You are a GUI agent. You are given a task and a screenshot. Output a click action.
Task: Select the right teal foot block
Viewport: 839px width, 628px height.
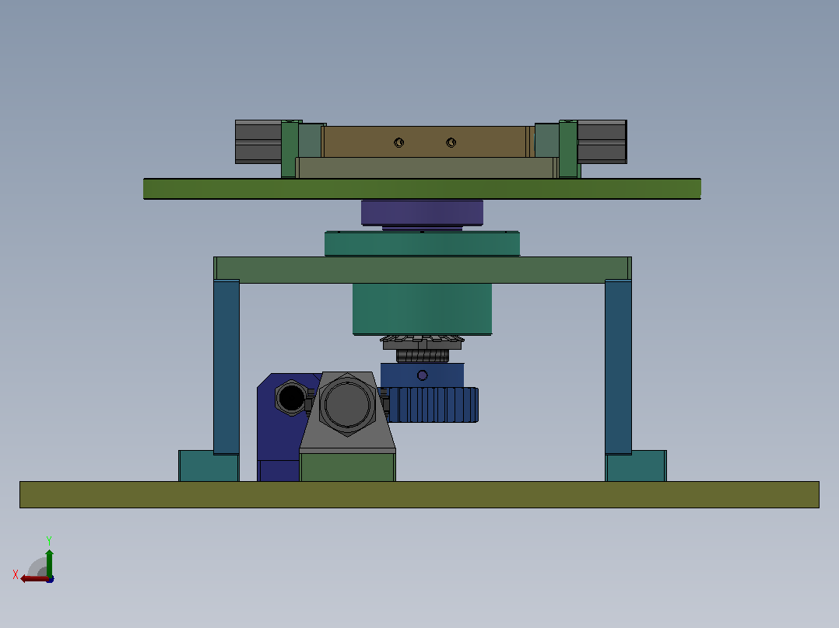[636, 466]
